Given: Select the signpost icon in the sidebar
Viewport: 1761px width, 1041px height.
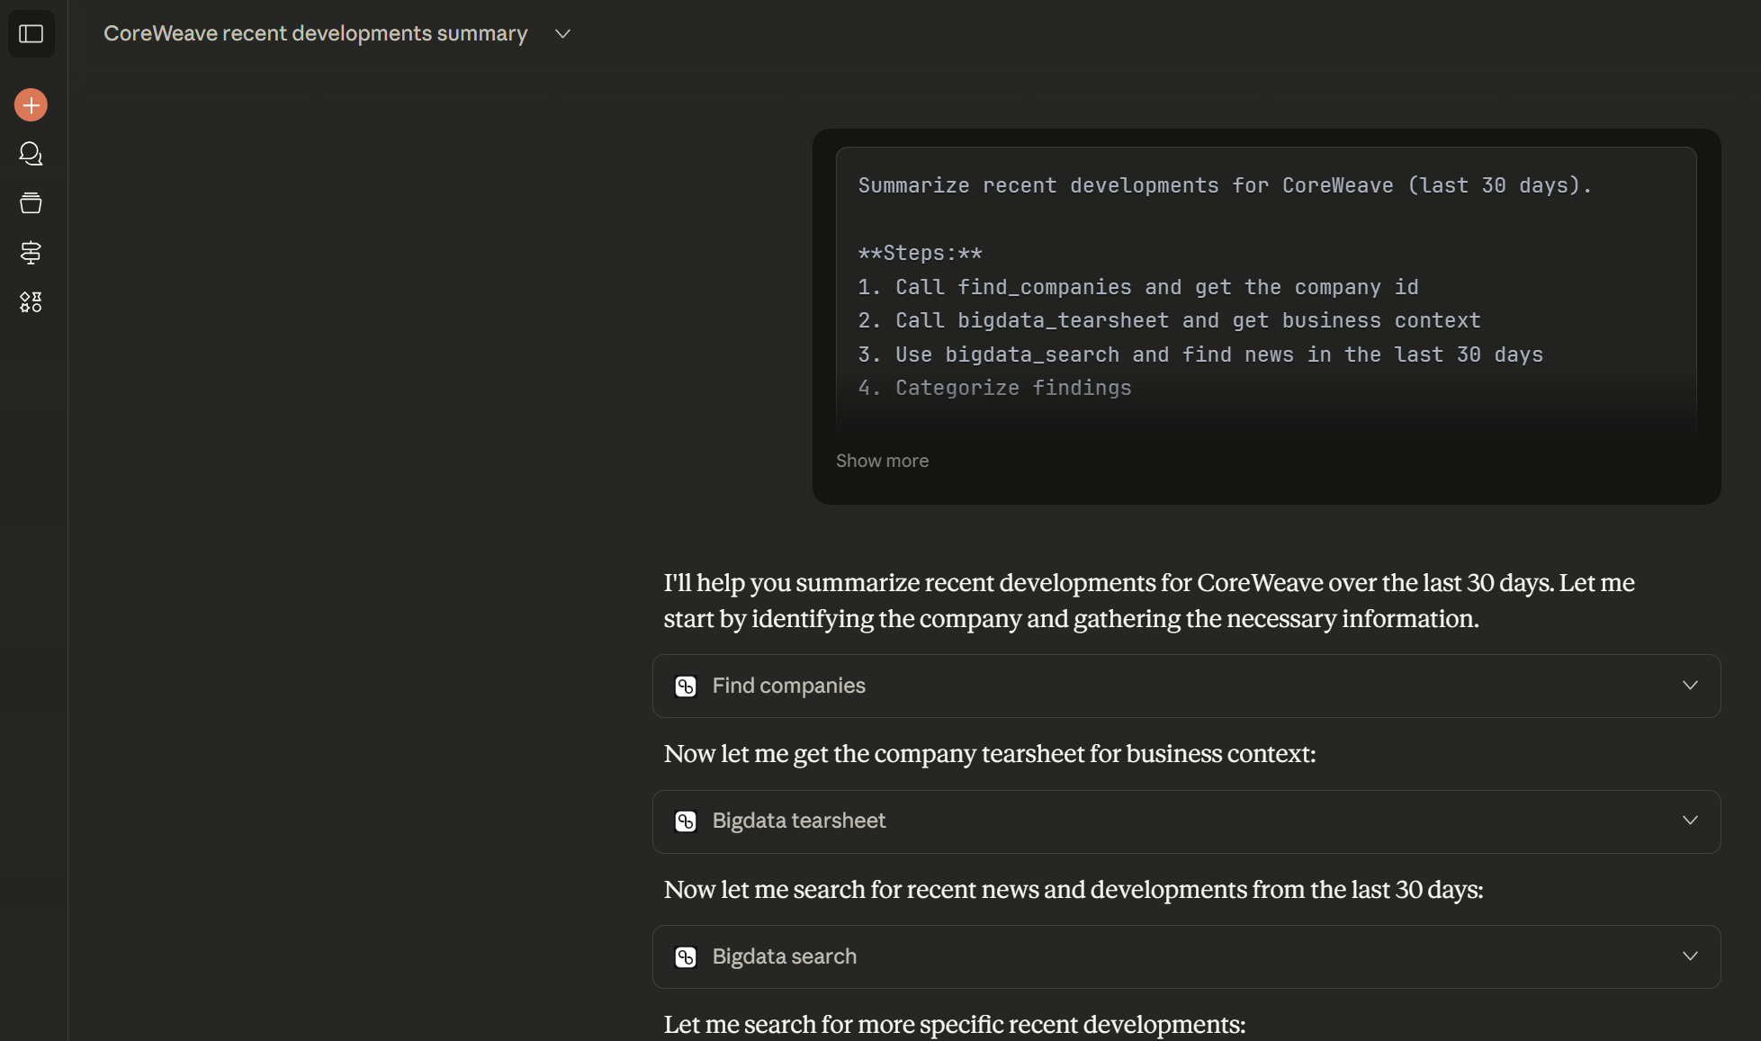Looking at the screenshot, I should pos(31,253).
